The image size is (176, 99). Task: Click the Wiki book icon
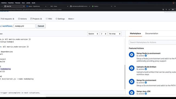coord(47,19)
